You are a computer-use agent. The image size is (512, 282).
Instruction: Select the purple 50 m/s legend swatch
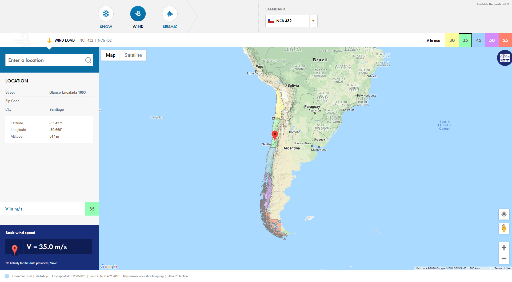(x=492, y=40)
